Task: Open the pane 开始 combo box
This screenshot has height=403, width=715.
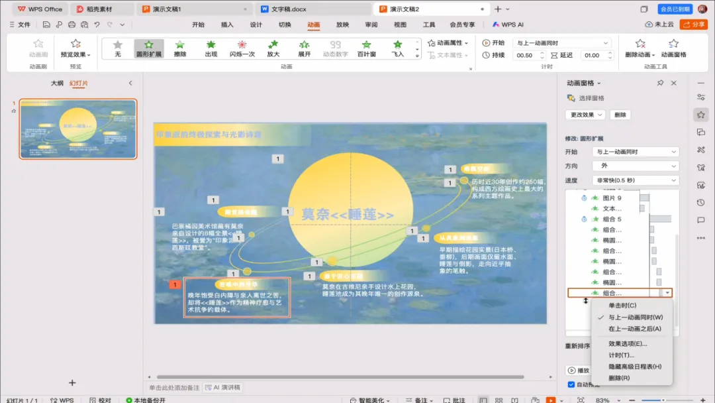Action: coord(635,152)
